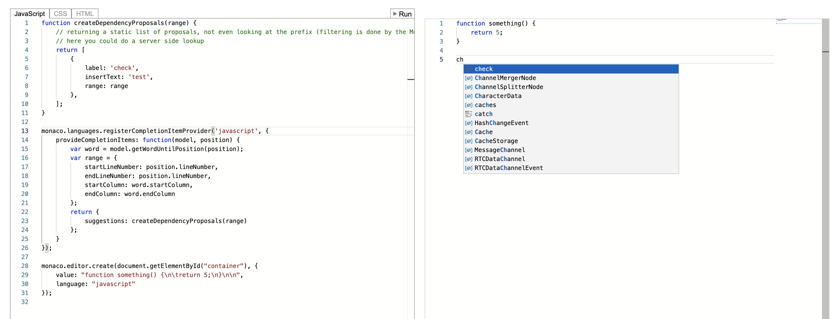Image resolution: width=834 pixels, height=319 pixels.
Task: Select the JavaScript tab
Action: (29, 13)
